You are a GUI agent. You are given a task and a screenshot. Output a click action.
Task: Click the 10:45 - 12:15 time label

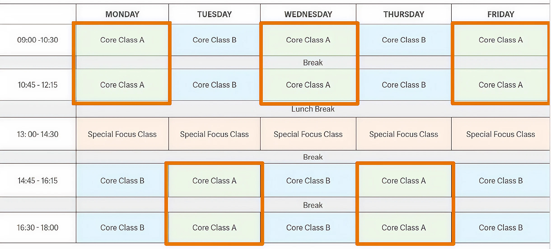[x=38, y=85]
